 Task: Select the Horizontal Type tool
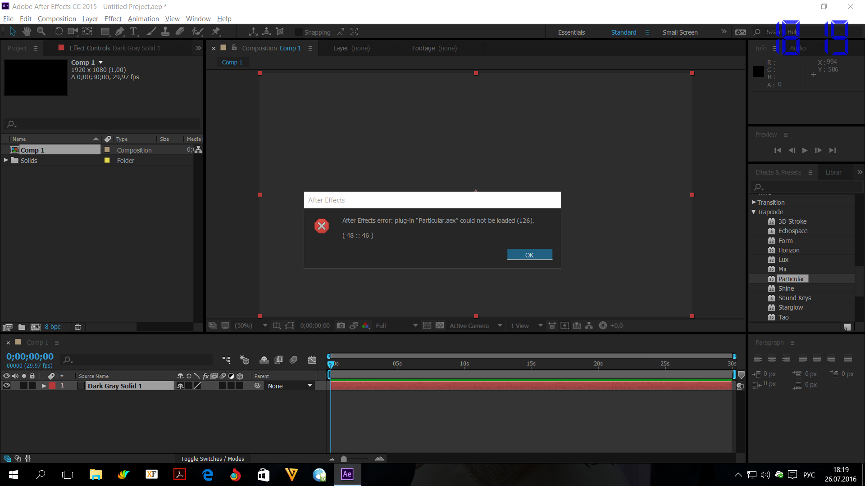133,31
